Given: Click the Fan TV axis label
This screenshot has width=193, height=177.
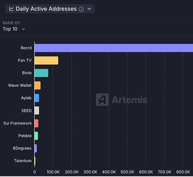Looking at the screenshot, I should point(25,60).
